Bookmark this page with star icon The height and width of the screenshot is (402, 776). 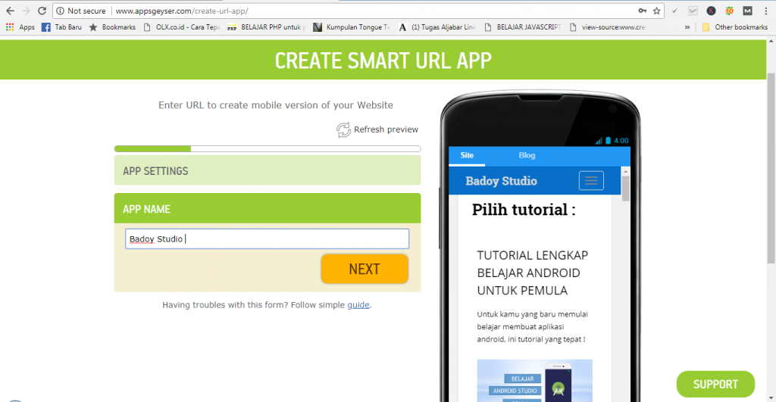point(656,11)
